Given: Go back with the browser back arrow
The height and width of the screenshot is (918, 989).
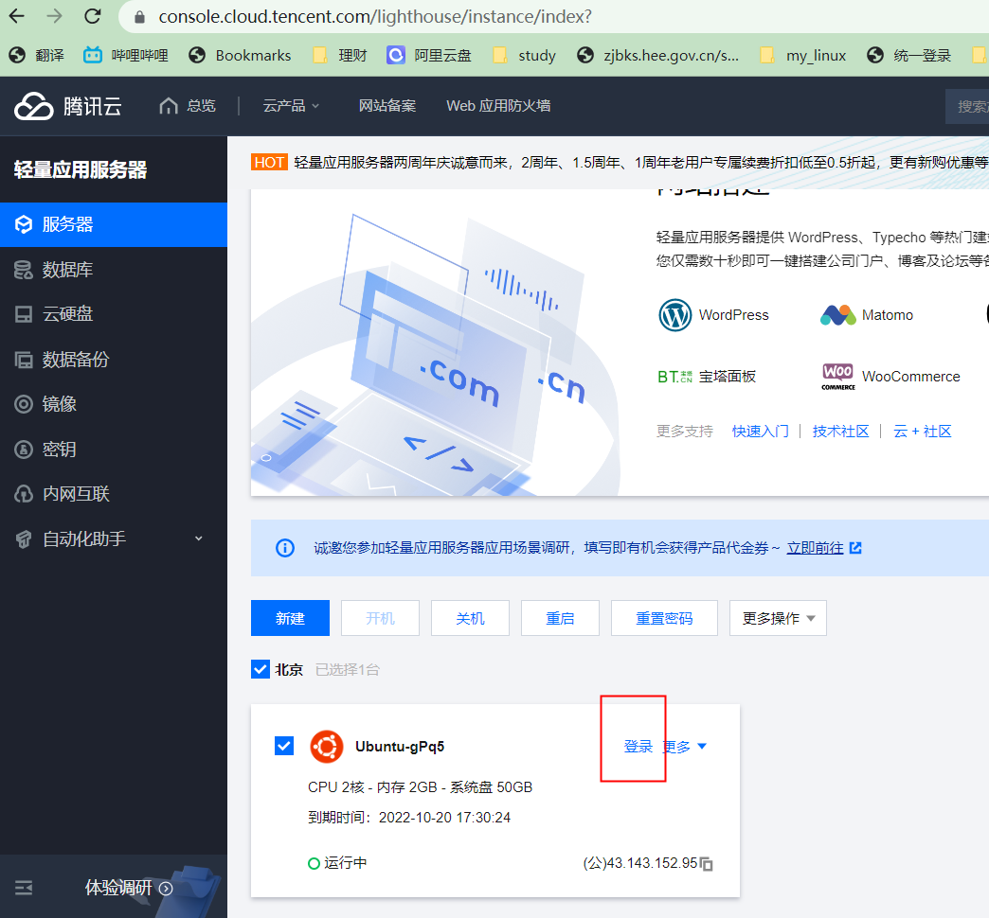Looking at the screenshot, I should [x=17, y=16].
